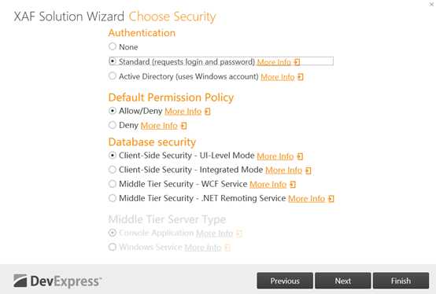Click external link icon for UI-Level Mode
436x294 pixels.
300,156
